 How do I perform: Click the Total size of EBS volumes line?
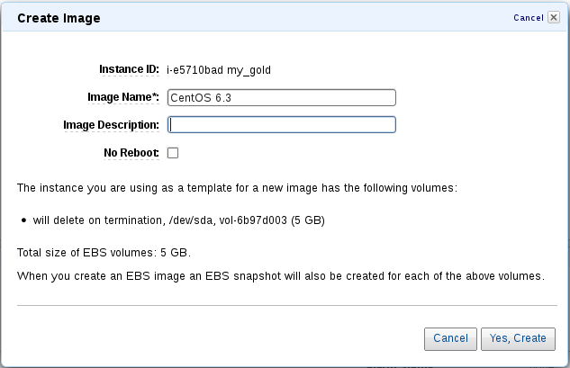104,252
